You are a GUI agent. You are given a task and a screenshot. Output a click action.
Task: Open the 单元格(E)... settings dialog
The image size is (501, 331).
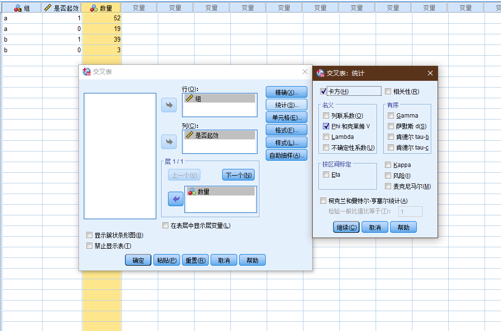point(287,118)
